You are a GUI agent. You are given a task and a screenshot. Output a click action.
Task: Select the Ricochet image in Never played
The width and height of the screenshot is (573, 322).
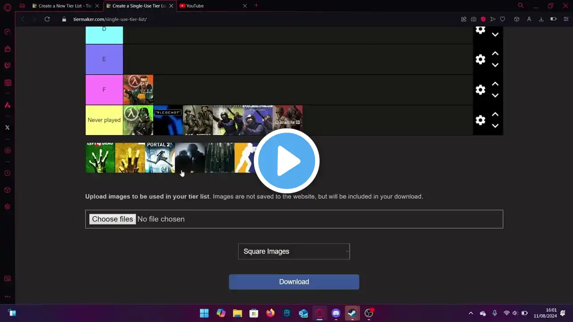(x=168, y=120)
